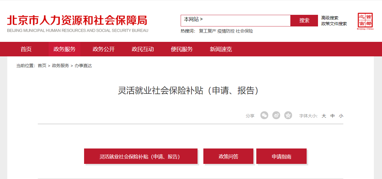The image size is (382, 179).
Task: Share the page via WeChat icon
Action: [x=264, y=115]
